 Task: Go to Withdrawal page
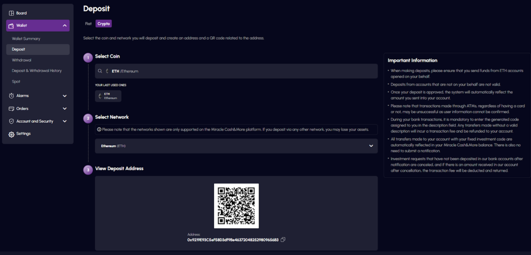pos(21,60)
